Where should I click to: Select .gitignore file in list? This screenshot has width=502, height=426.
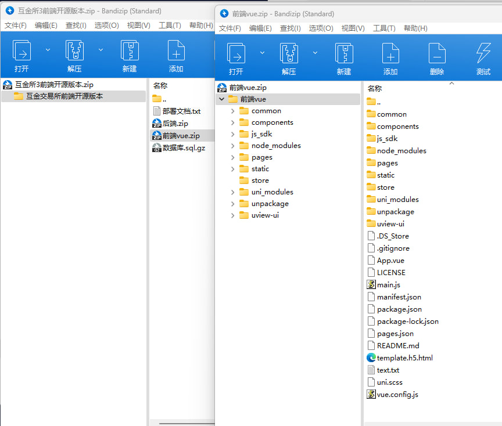pyautogui.click(x=388, y=248)
